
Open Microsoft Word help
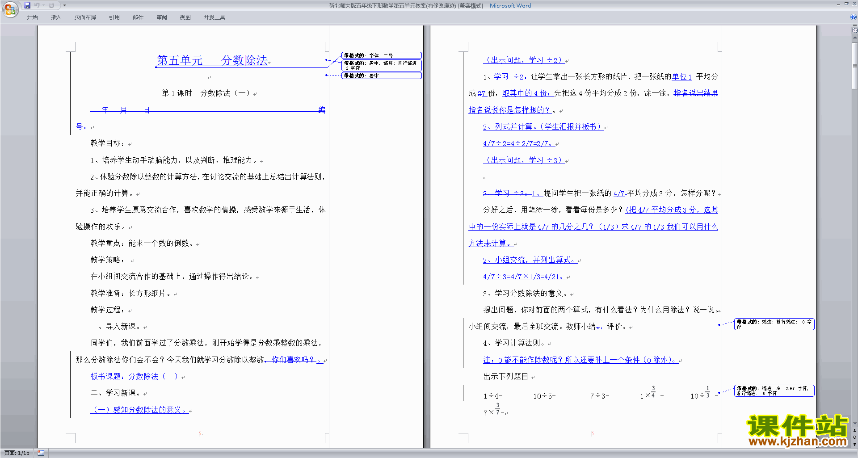854,17
